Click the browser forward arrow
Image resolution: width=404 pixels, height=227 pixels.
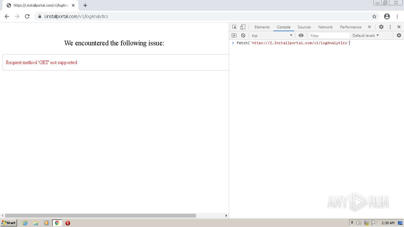[17, 16]
